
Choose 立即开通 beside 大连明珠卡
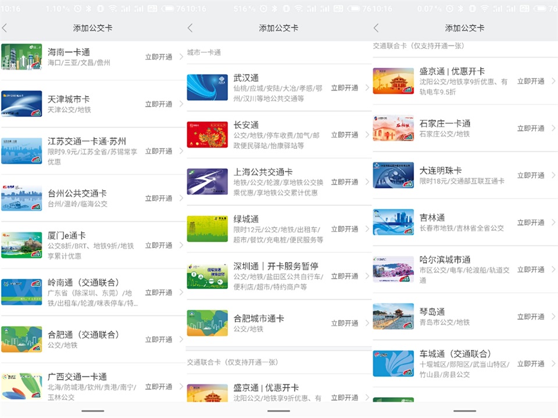coord(531,175)
